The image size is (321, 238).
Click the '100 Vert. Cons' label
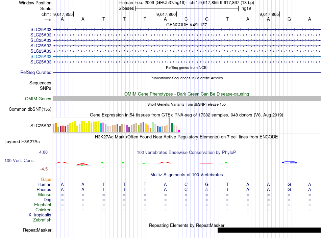[x=19, y=160]
